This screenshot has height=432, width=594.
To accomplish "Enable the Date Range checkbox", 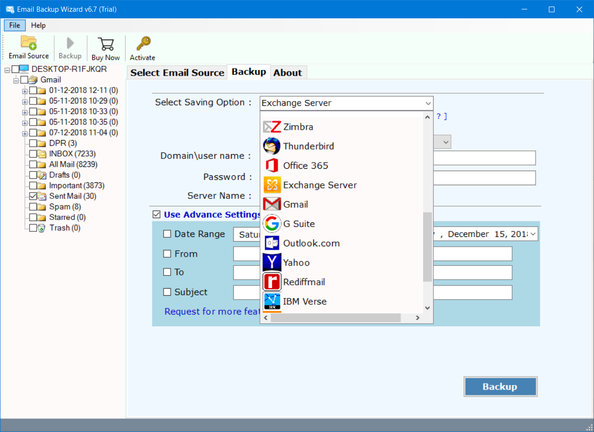I will (x=167, y=234).
